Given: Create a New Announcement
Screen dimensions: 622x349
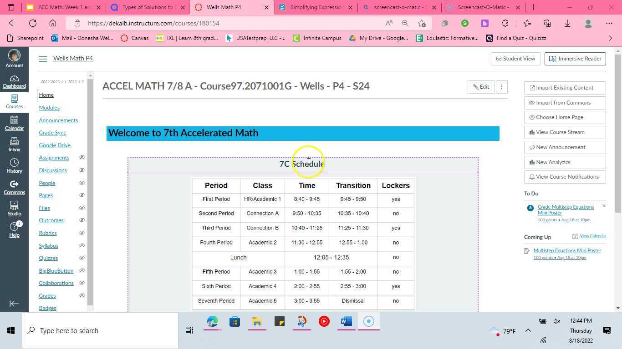Looking at the screenshot, I should (565, 147).
